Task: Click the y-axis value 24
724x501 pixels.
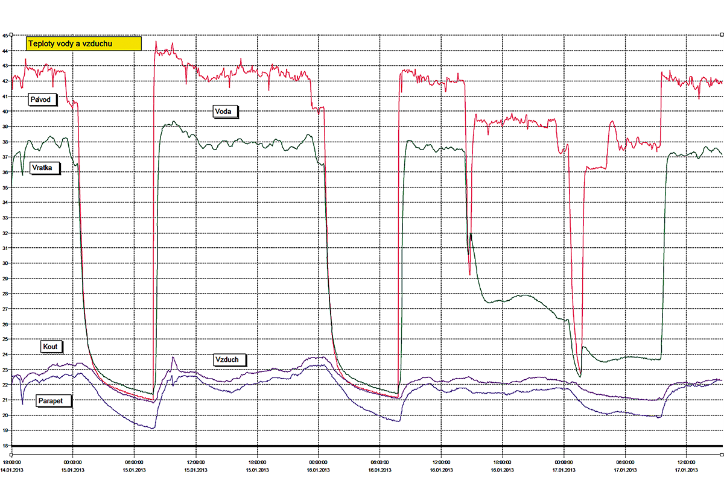Action: 5,354
